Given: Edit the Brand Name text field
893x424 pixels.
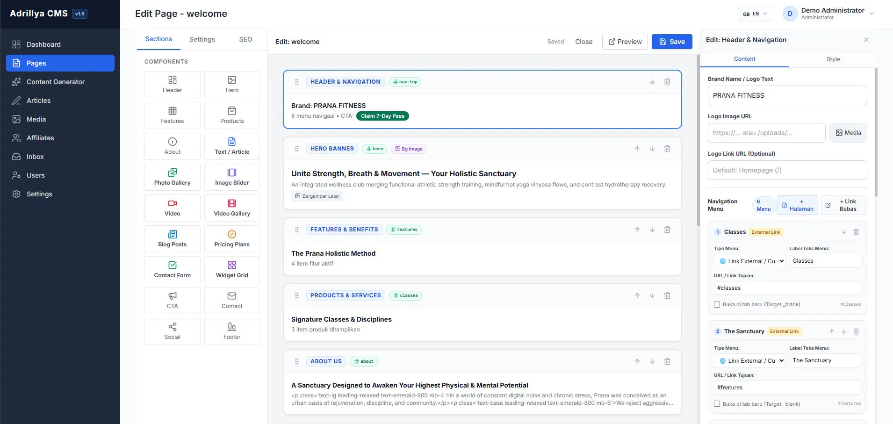Looking at the screenshot, I should click(787, 95).
